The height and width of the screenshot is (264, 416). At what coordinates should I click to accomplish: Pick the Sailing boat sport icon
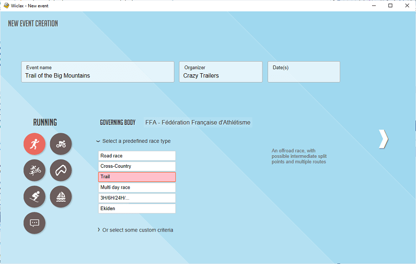(61, 197)
